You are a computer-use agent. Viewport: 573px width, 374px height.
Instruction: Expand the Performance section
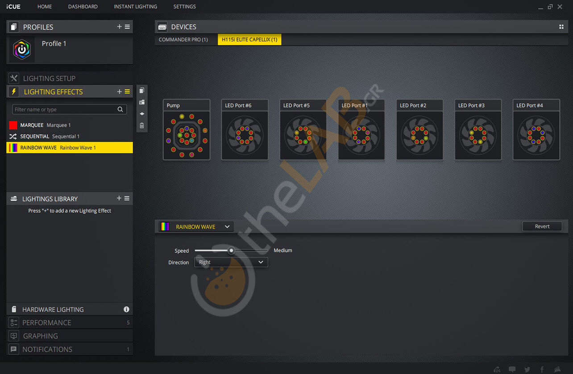[70, 322]
